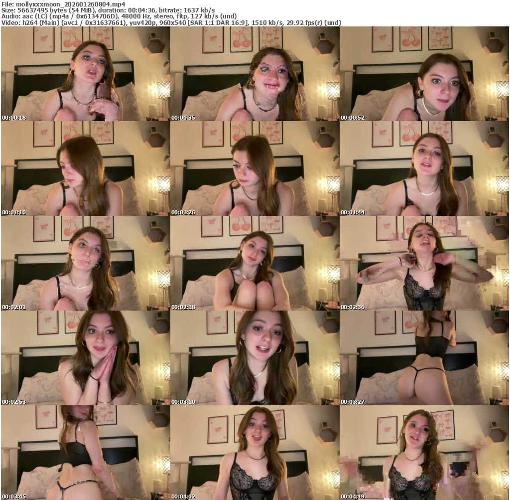Viewport: 510px width, 500px height.
Task: Pick the frame with timestamp 00:04:19
Action: pos(424,453)
